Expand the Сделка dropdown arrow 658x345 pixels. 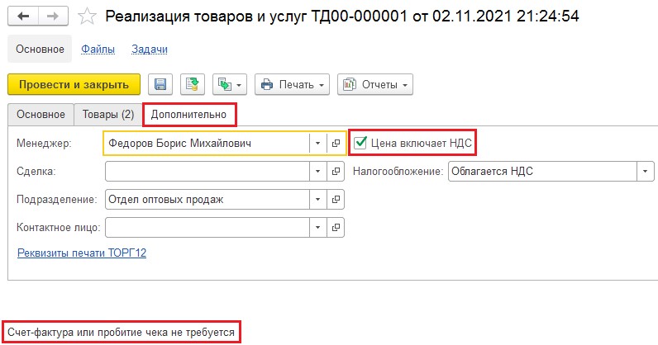(x=317, y=172)
